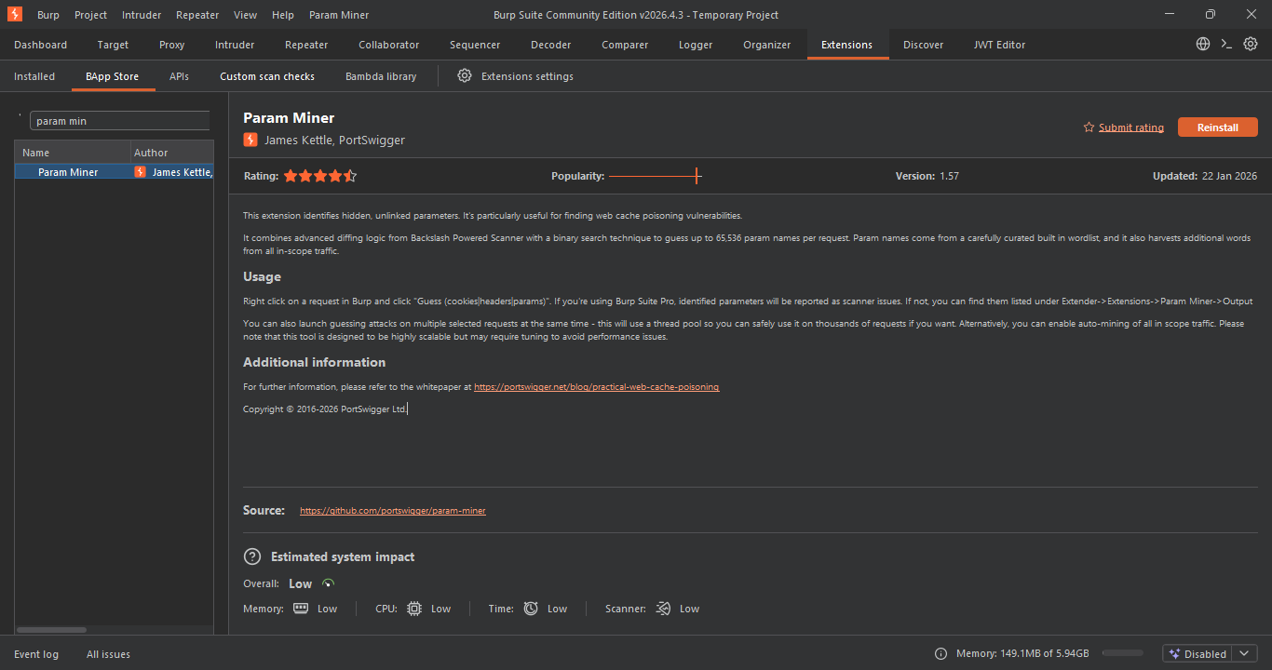Click the rating stars for Param Miner
Image resolution: width=1272 pixels, height=670 pixels.
tap(320, 176)
